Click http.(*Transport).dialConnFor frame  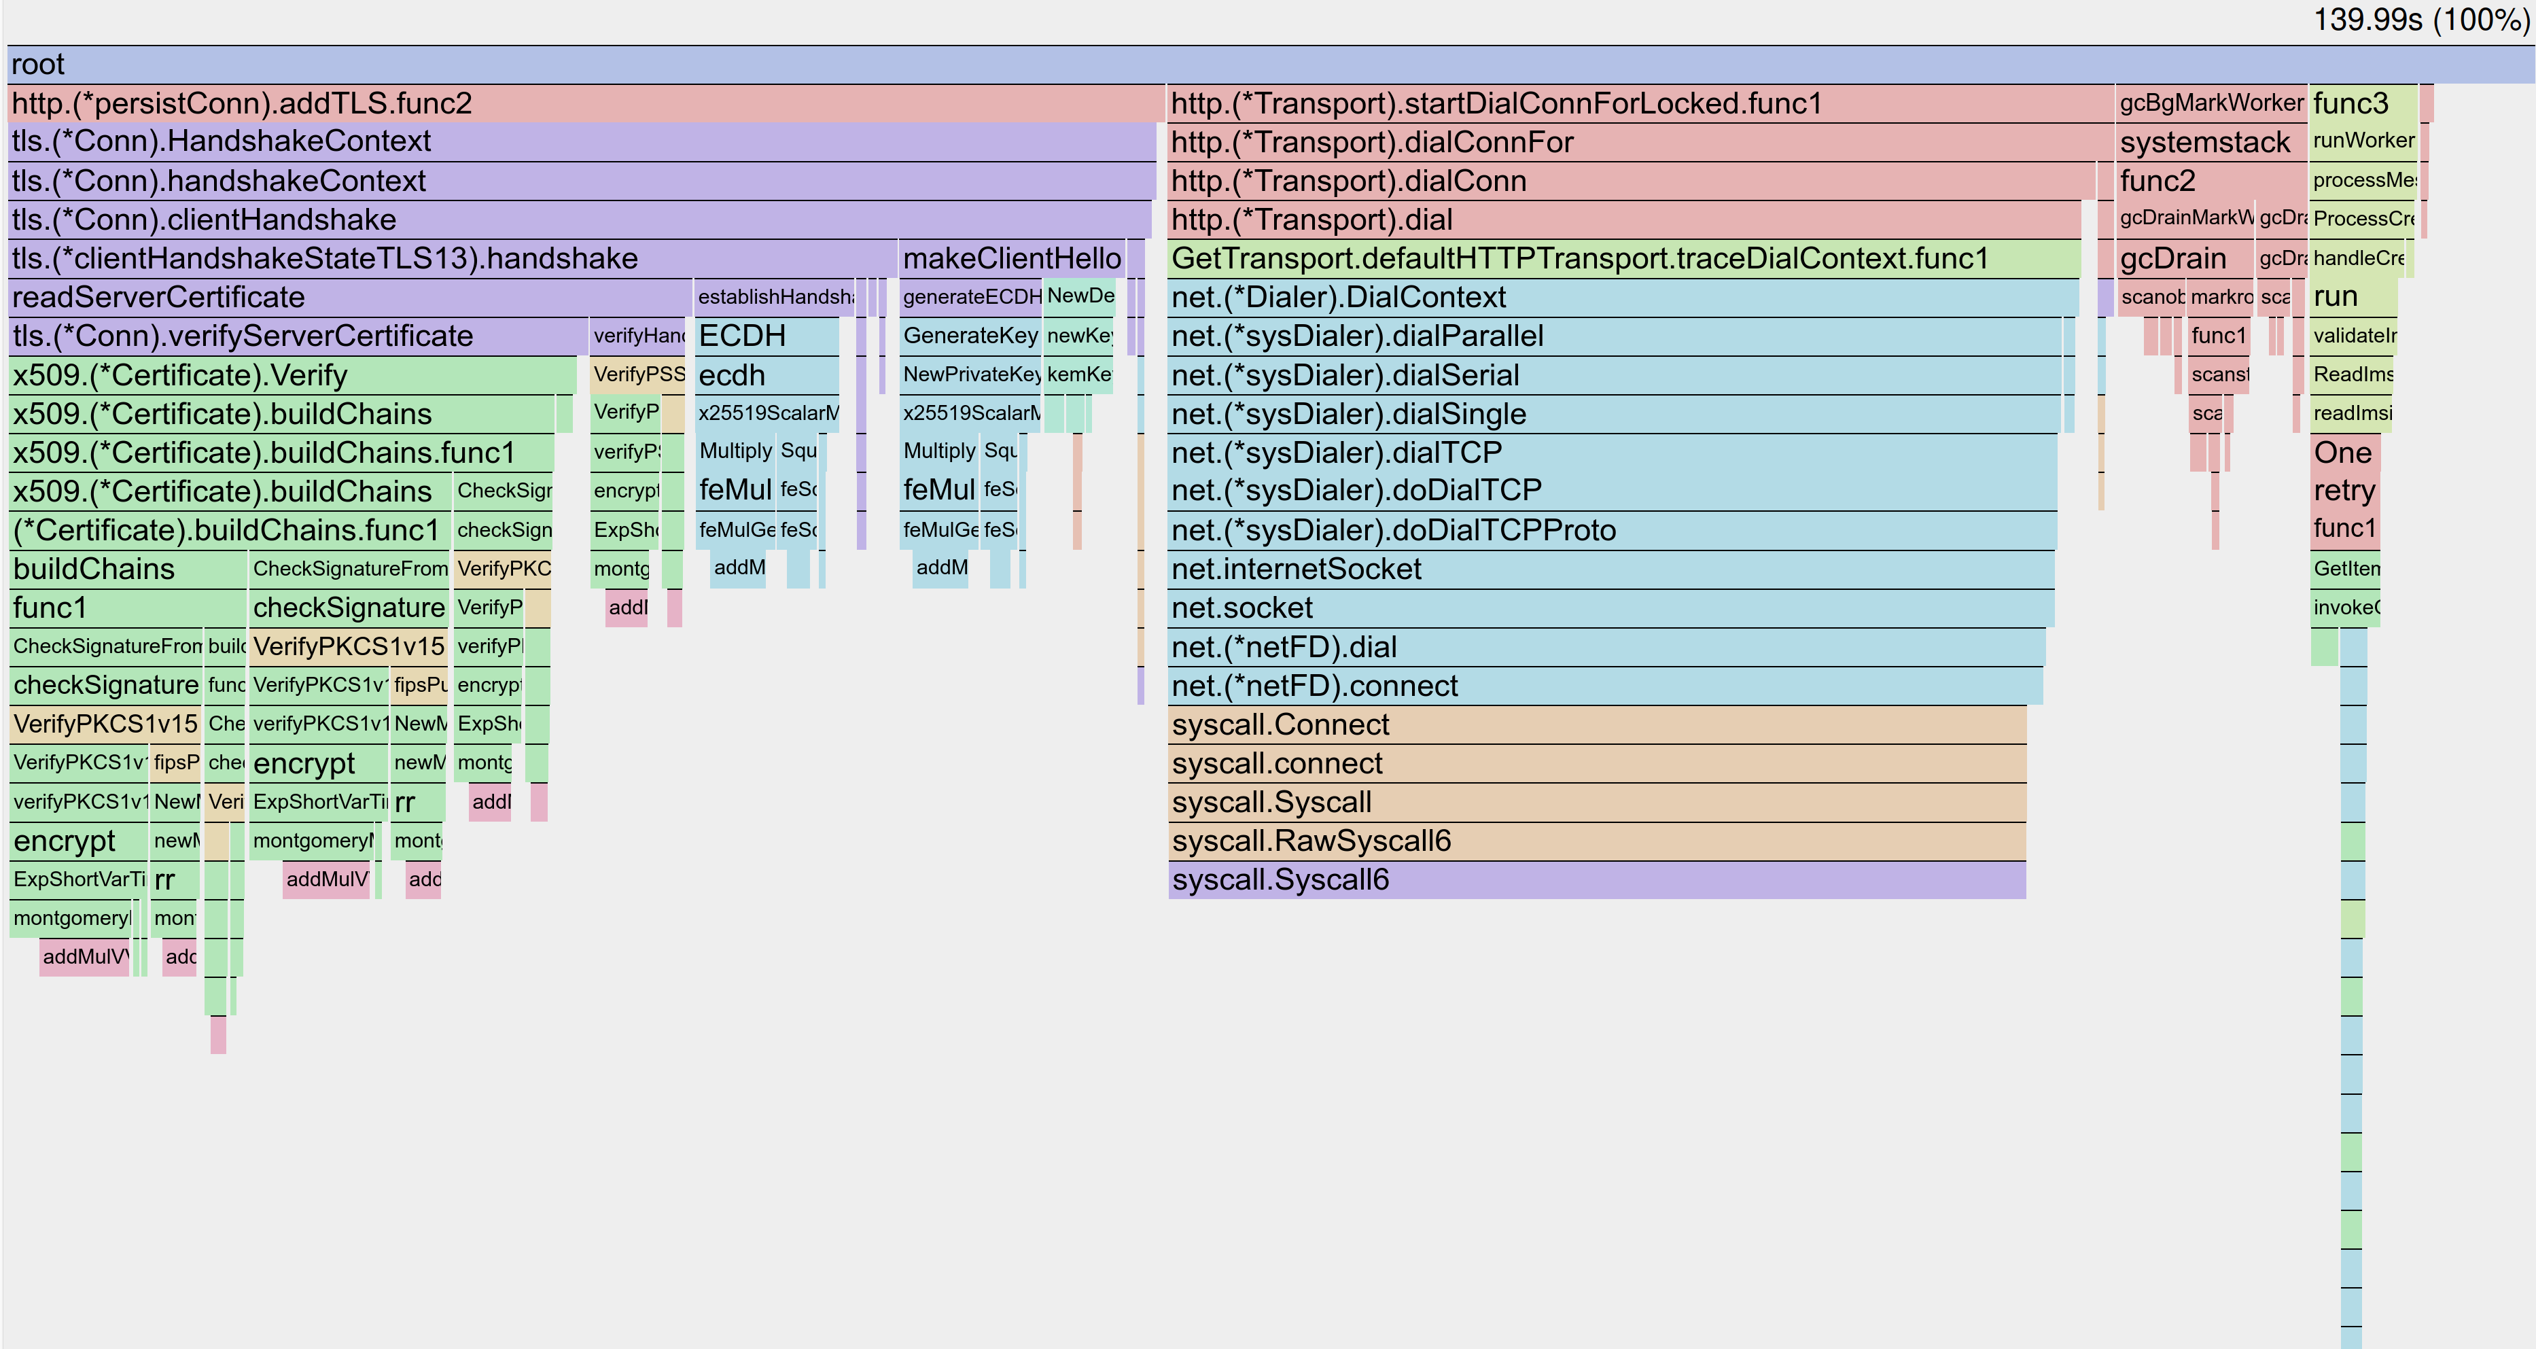click(1640, 143)
